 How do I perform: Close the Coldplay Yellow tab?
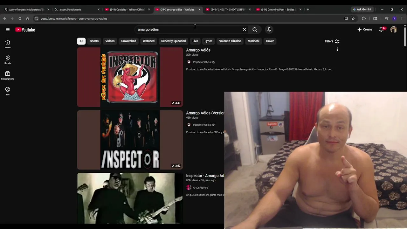[x=149, y=10]
